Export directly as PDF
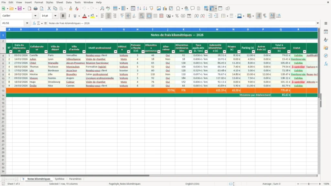 click(x=29, y=8)
